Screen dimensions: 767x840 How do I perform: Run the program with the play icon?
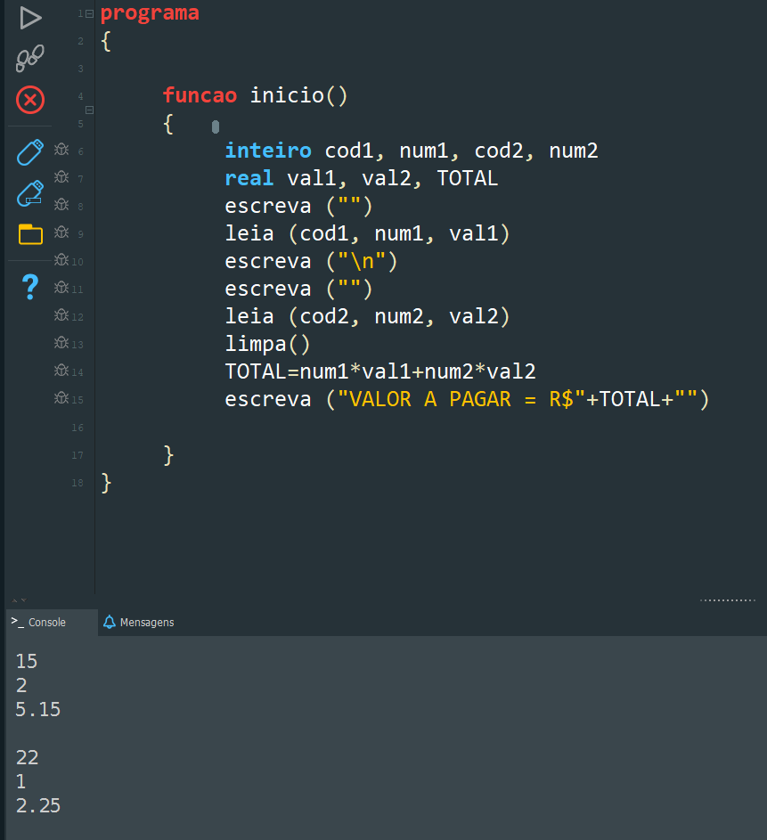pos(30,18)
